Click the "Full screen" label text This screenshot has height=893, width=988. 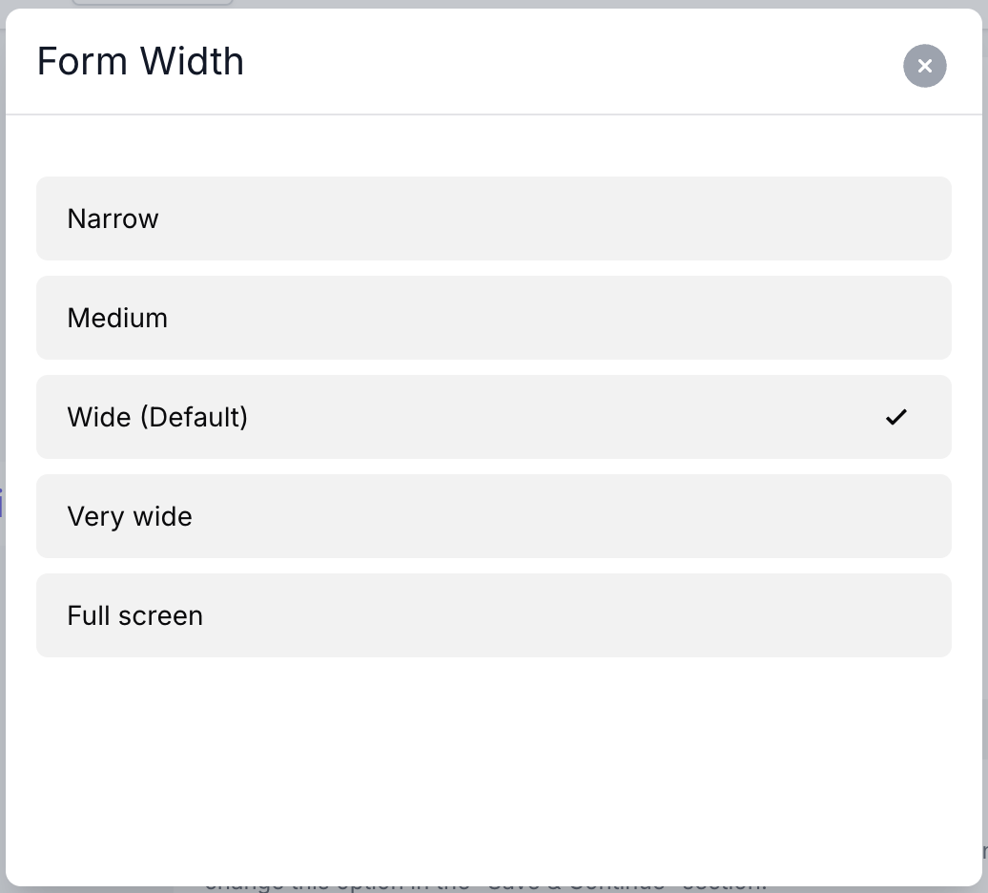pyautogui.click(x=134, y=615)
